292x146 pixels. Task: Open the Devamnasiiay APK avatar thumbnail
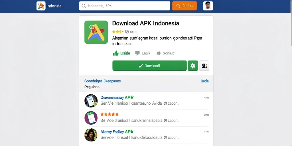[91, 101]
